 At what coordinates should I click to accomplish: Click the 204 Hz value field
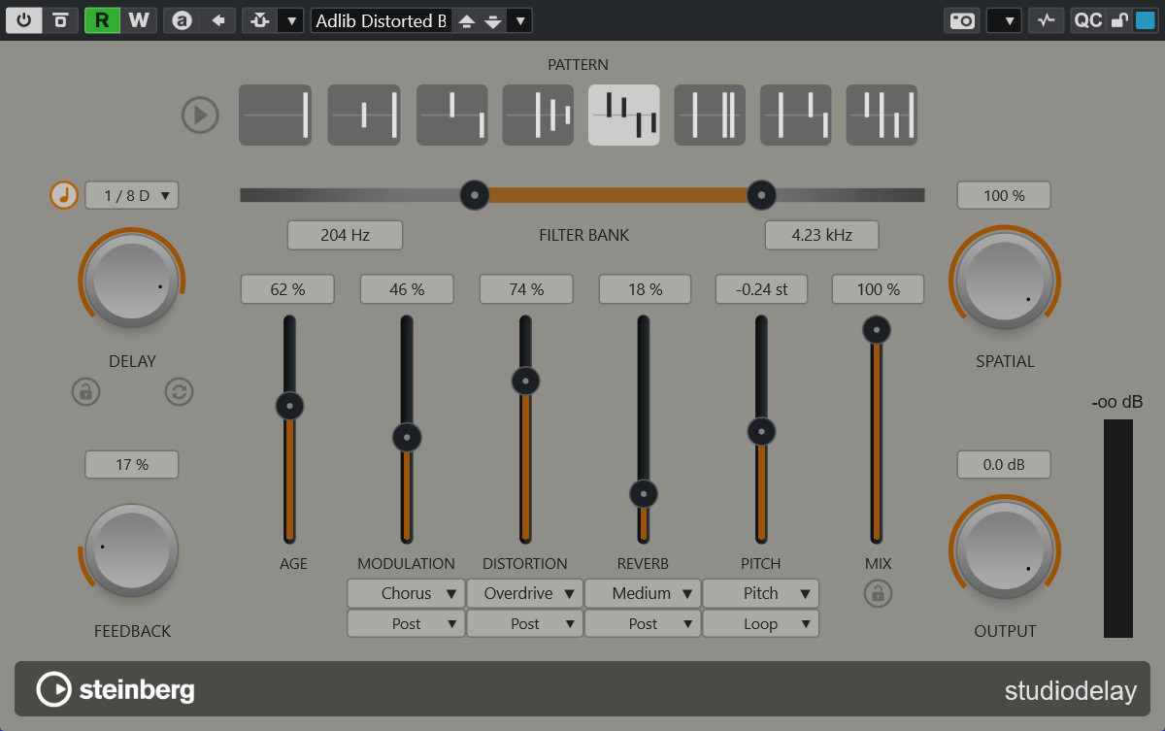[x=345, y=235]
